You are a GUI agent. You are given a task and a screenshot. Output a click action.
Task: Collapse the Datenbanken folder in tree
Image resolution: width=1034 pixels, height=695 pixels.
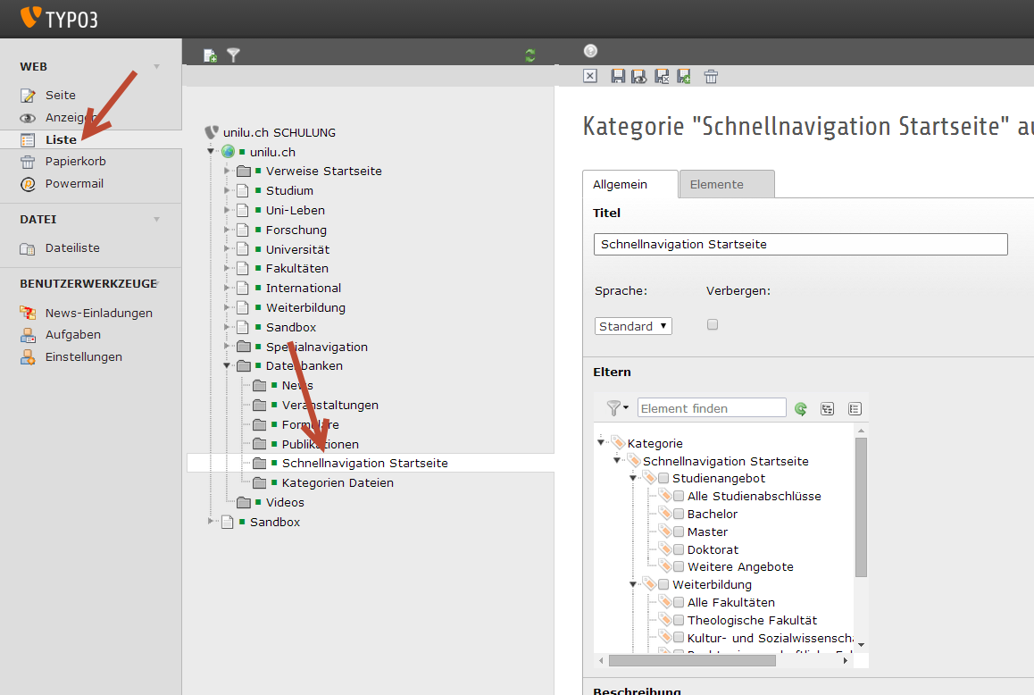pyautogui.click(x=226, y=365)
